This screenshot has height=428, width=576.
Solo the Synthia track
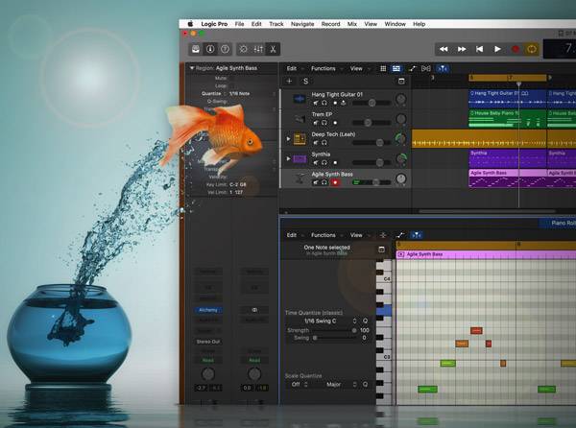324,162
